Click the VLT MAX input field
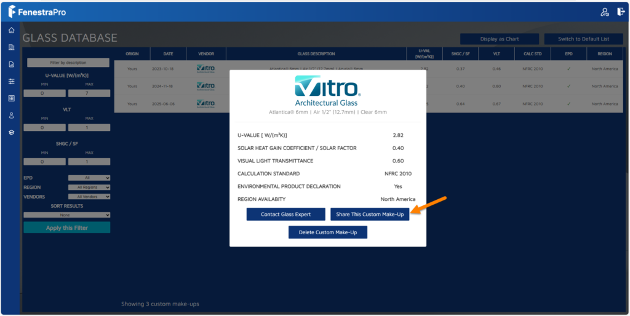Image resolution: width=630 pixels, height=316 pixels. 89,127
